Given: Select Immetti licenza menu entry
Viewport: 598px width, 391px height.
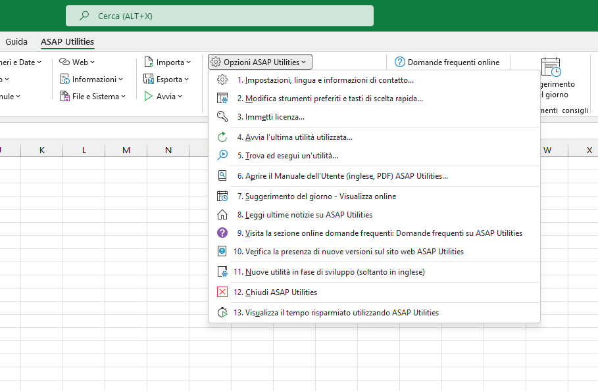Looking at the screenshot, I should [x=374, y=116].
